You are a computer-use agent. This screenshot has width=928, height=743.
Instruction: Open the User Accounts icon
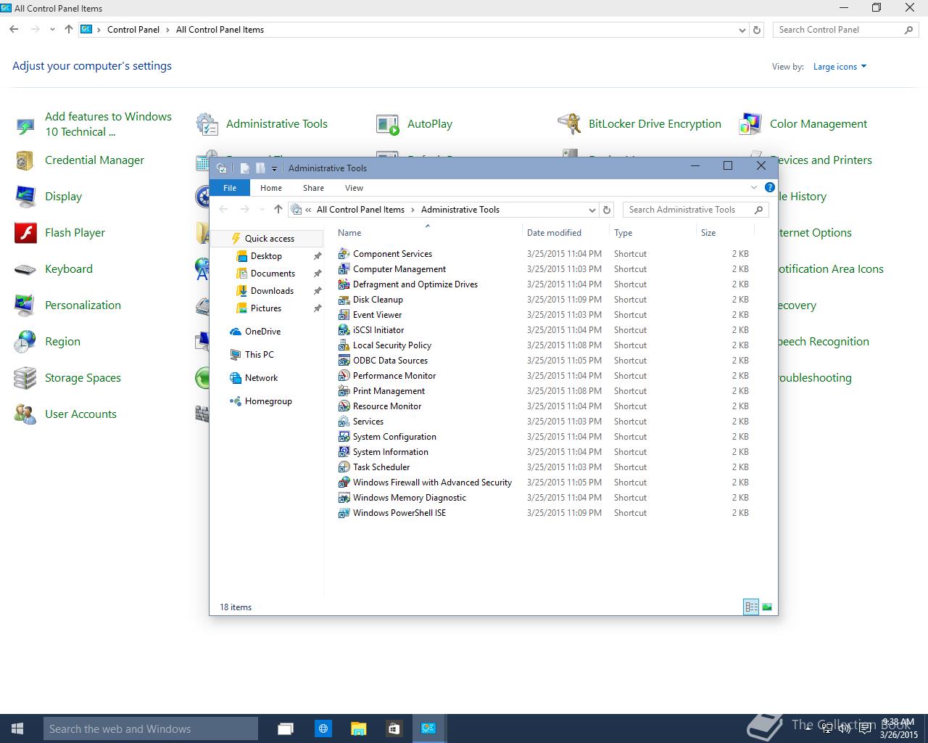pos(25,414)
